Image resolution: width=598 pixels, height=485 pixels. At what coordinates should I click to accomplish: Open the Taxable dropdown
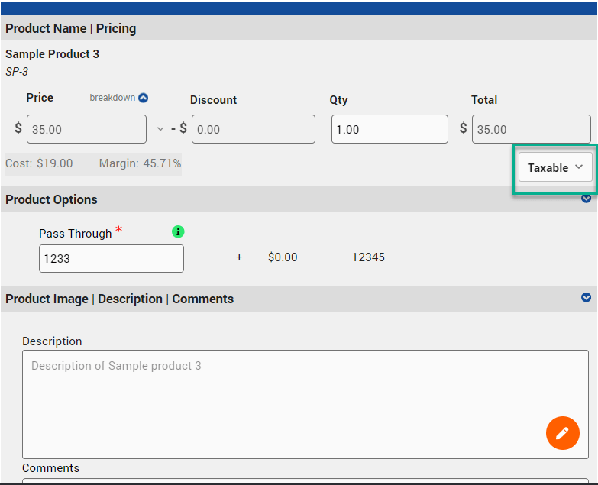click(555, 168)
